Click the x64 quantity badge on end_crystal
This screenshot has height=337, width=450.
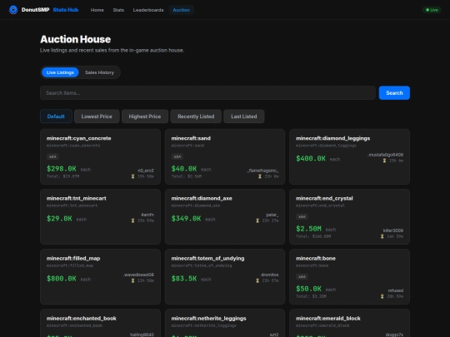coord(302,216)
